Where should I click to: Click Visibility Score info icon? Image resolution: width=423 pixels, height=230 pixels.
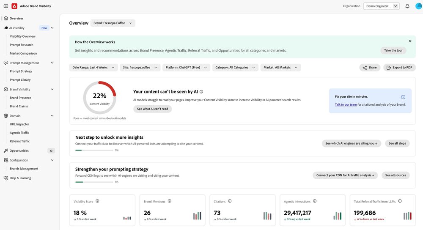(97, 201)
